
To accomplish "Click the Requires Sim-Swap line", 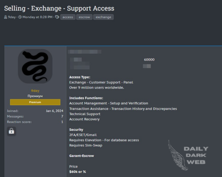I will (x=86, y=145).
